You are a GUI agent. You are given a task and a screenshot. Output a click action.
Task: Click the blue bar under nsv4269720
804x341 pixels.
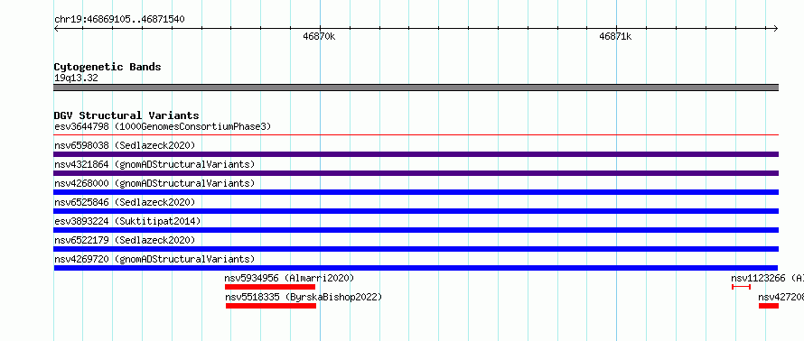[416, 268]
